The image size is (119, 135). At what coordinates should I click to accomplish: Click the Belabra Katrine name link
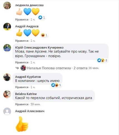pos(26,94)
